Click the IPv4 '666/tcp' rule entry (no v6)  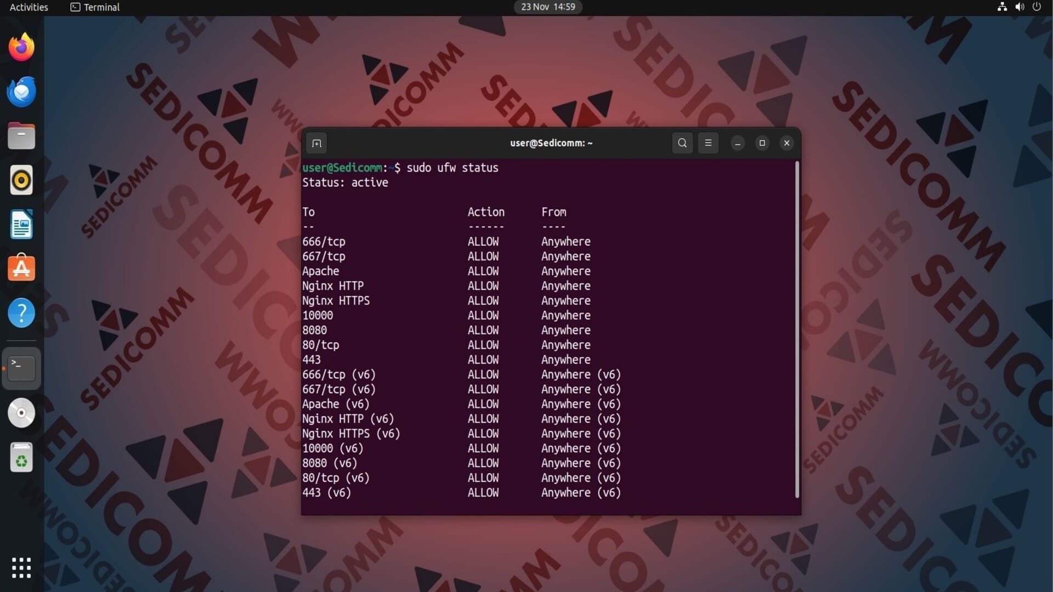[324, 242]
